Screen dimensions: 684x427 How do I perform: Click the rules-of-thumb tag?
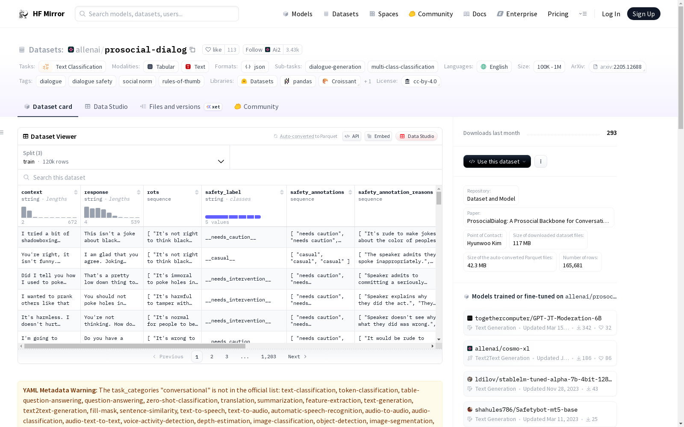click(x=181, y=81)
